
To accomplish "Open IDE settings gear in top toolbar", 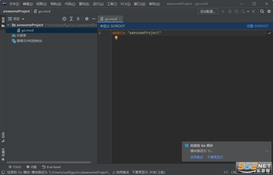I will coord(269,11).
